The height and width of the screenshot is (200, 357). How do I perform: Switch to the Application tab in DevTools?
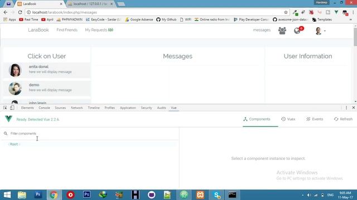(128, 108)
